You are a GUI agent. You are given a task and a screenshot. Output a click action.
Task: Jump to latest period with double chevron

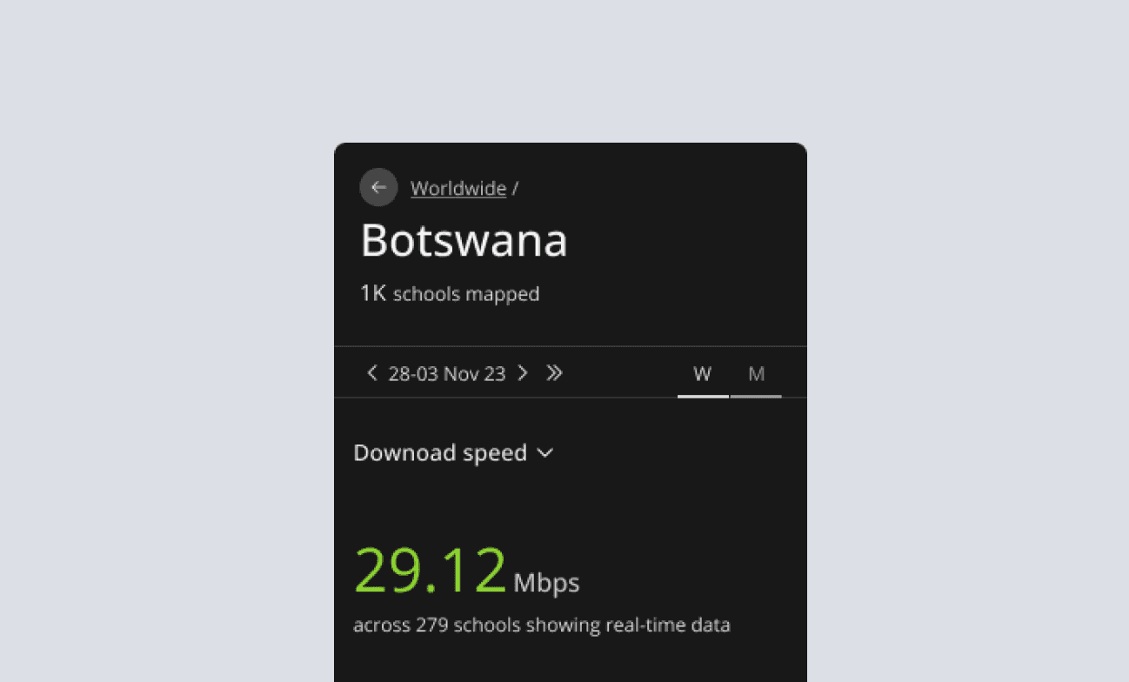coord(554,373)
